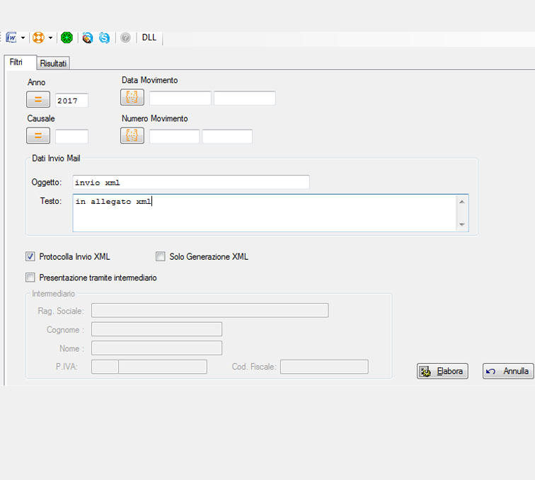Click the Rag. Sociale field
Viewport: 535px width, 480px height.
210,310
